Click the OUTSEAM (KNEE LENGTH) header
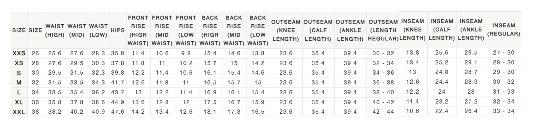Screen dimensions: 535x133 (x=286, y=30)
